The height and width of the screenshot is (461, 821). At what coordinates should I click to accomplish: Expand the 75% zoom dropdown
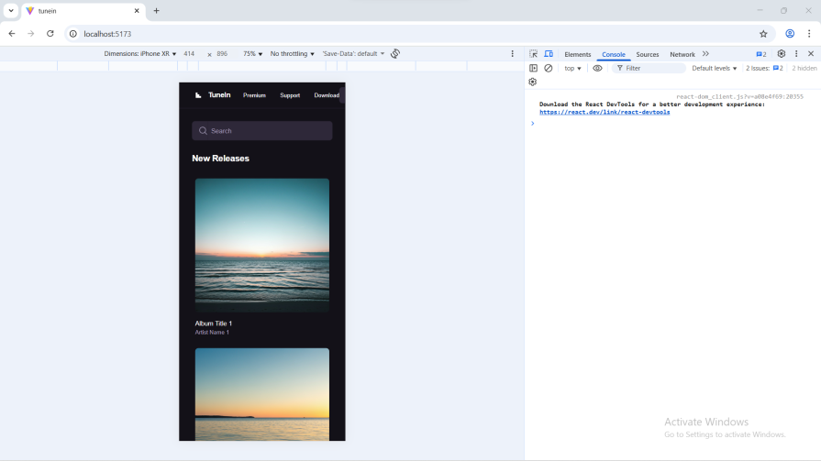[252, 54]
